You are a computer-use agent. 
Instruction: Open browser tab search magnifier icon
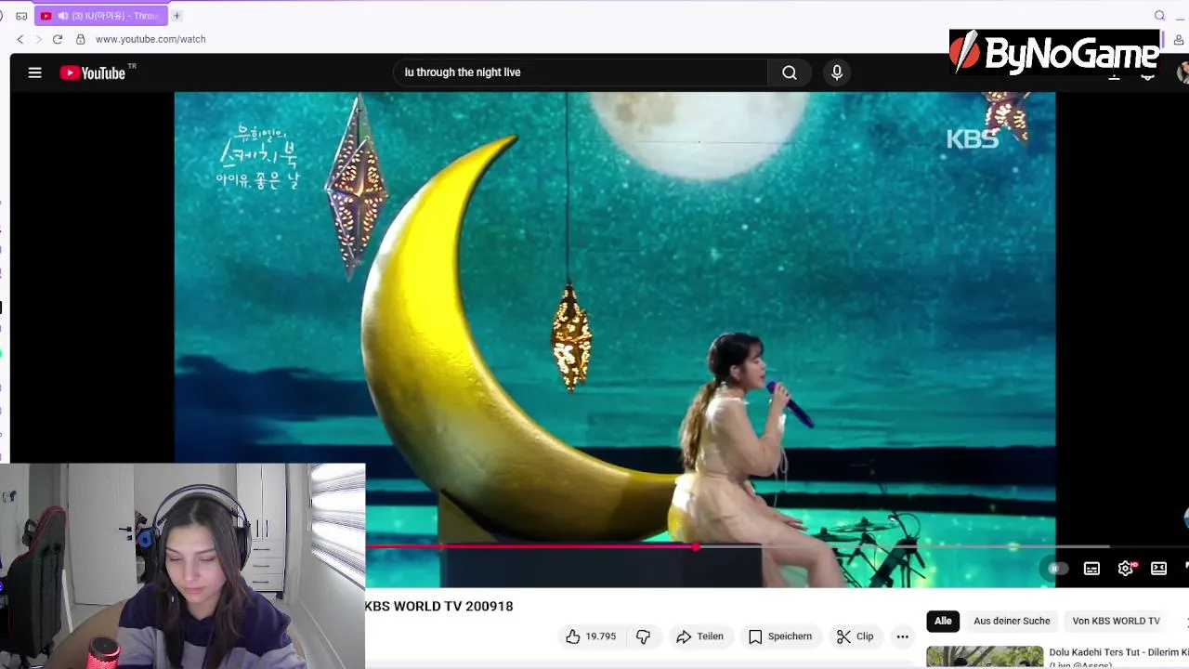(1159, 16)
